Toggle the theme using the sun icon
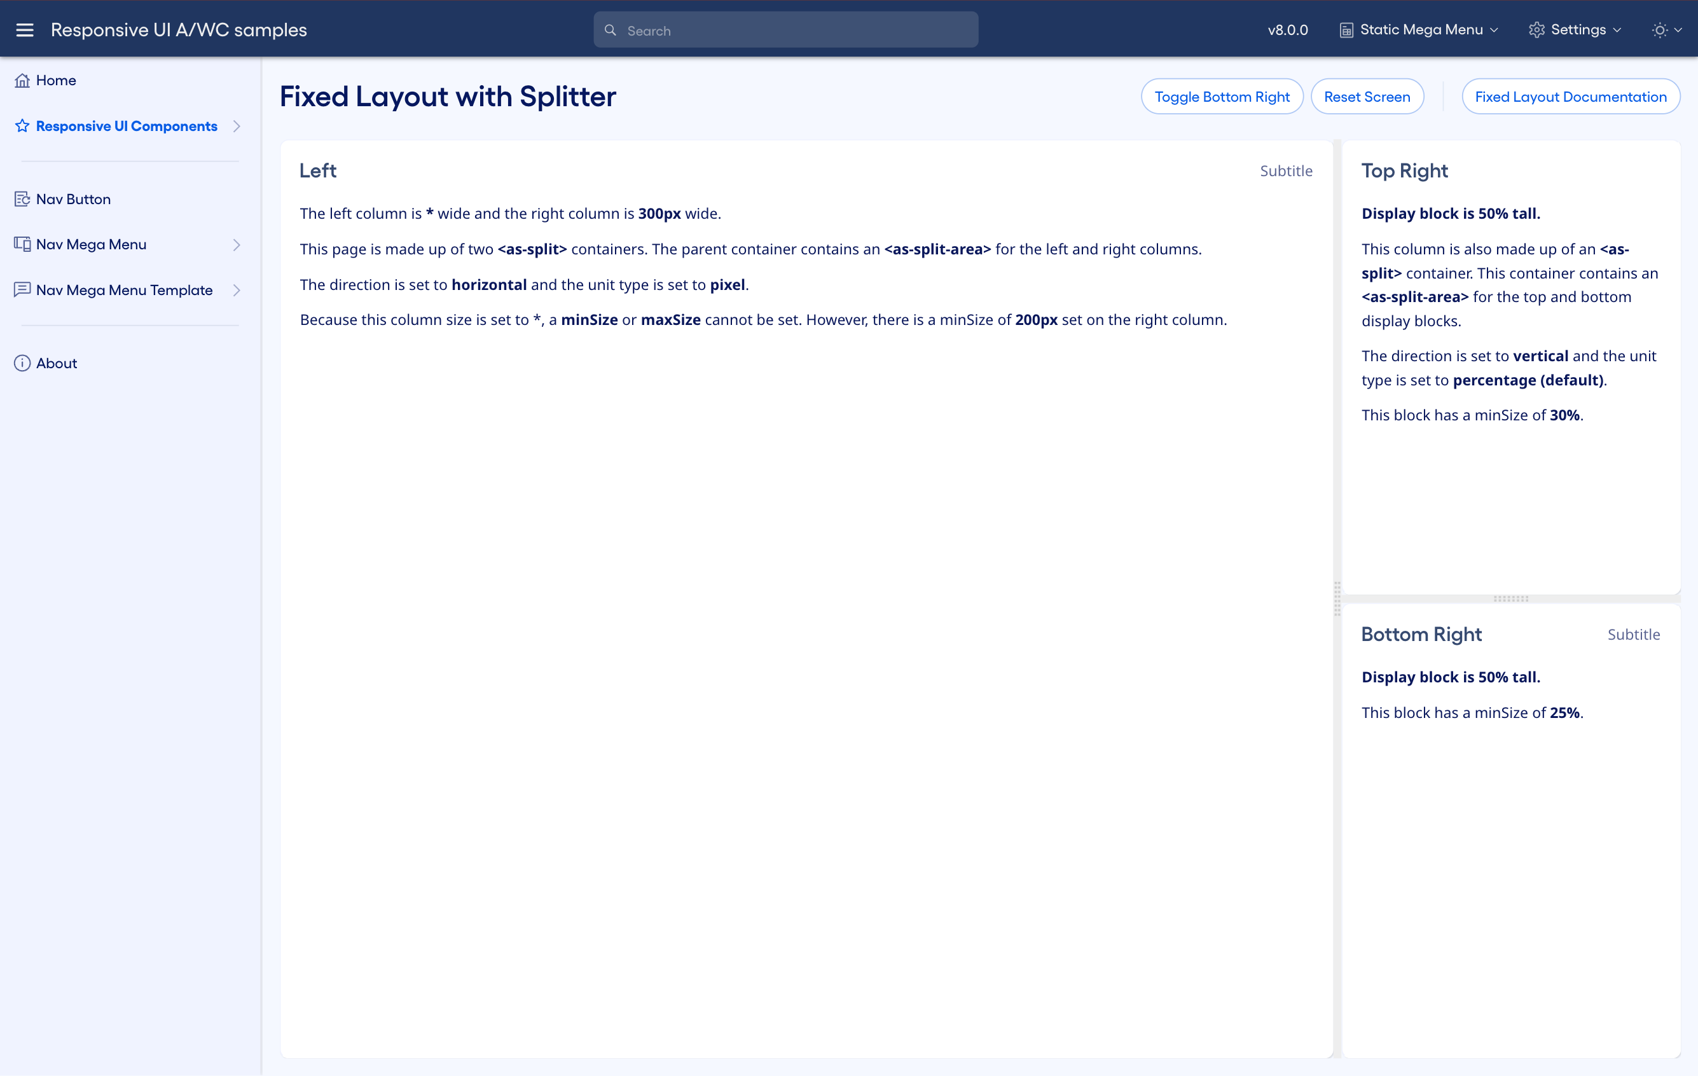 [1660, 30]
